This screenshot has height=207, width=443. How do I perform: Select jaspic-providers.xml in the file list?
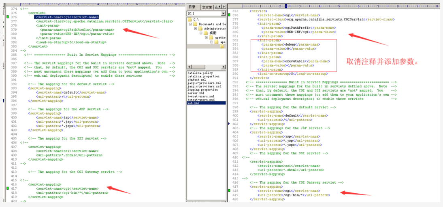(x=204, y=83)
